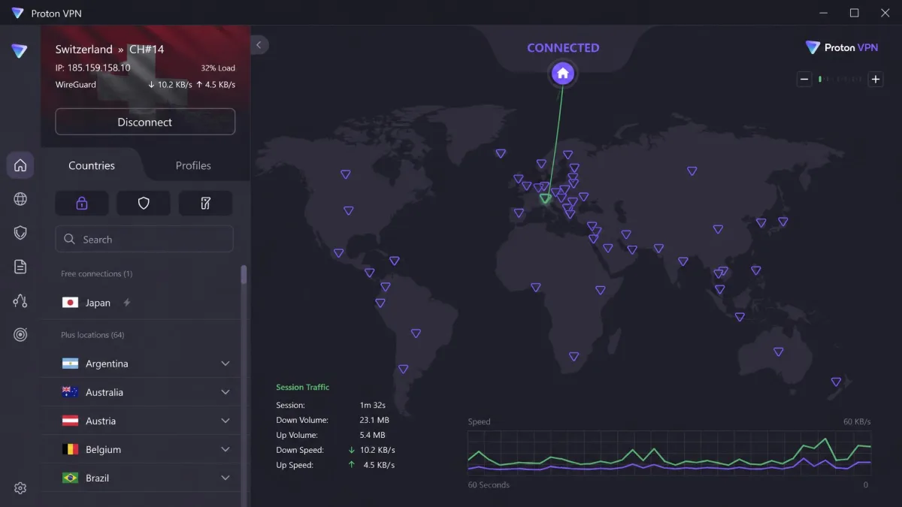Select Belgium in country list
Screen dimensions: 902x507
click(141, 449)
